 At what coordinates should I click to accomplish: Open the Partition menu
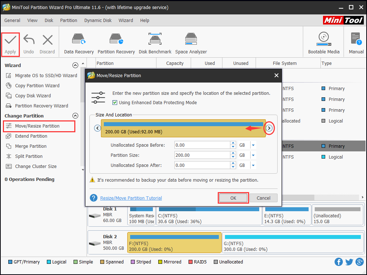point(68,20)
